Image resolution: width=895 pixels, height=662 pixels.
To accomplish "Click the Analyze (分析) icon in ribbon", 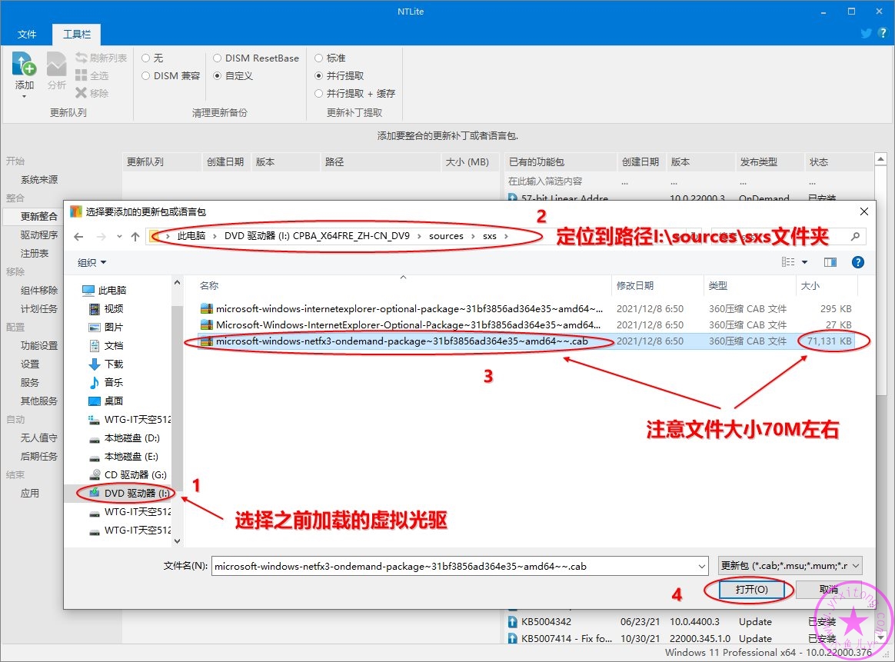I will point(56,64).
